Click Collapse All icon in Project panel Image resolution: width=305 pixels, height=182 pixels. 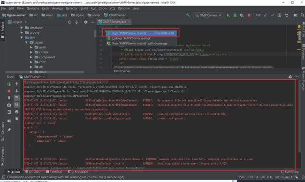77,22
